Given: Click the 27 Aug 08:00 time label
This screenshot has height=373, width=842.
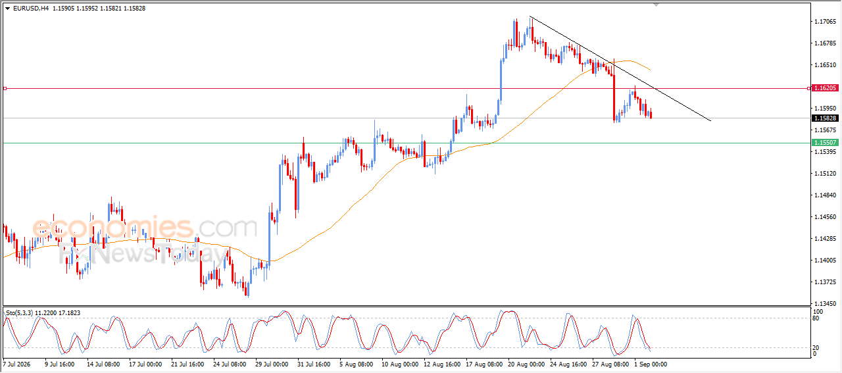Looking at the screenshot, I should click(609, 364).
